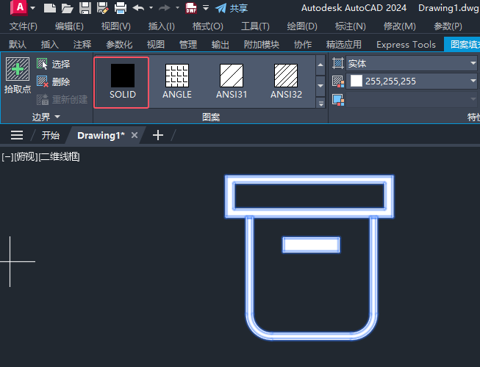Click the Pick Points (拾取点) hatch icon
Viewport: 480px width, 367px height.
(x=18, y=69)
